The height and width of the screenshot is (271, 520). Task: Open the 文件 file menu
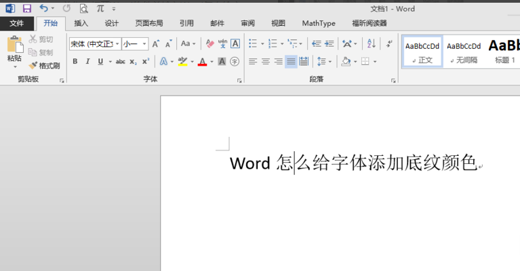point(16,23)
